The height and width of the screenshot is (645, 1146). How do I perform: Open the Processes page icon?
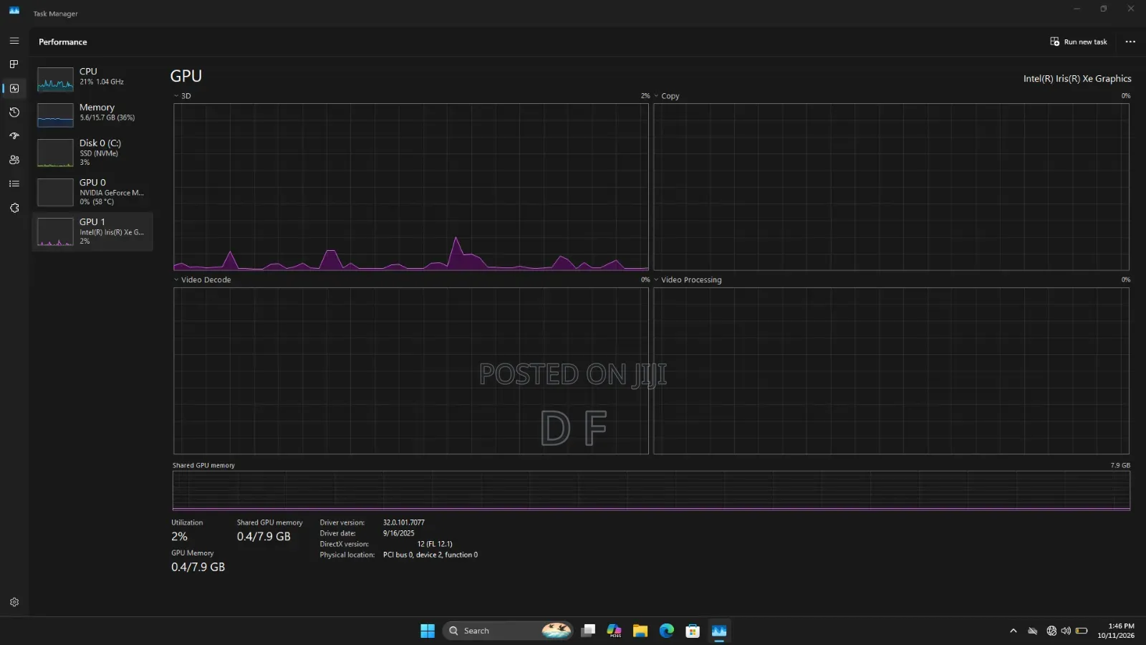[14, 64]
